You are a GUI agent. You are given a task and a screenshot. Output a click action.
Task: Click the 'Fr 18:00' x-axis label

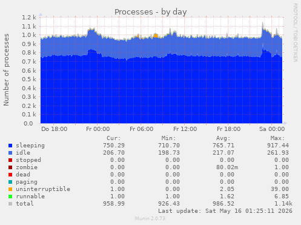click(x=229, y=129)
